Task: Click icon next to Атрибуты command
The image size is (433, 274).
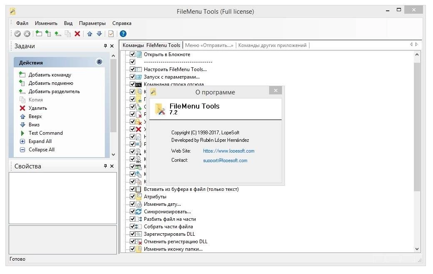Action: pos(139,197)
